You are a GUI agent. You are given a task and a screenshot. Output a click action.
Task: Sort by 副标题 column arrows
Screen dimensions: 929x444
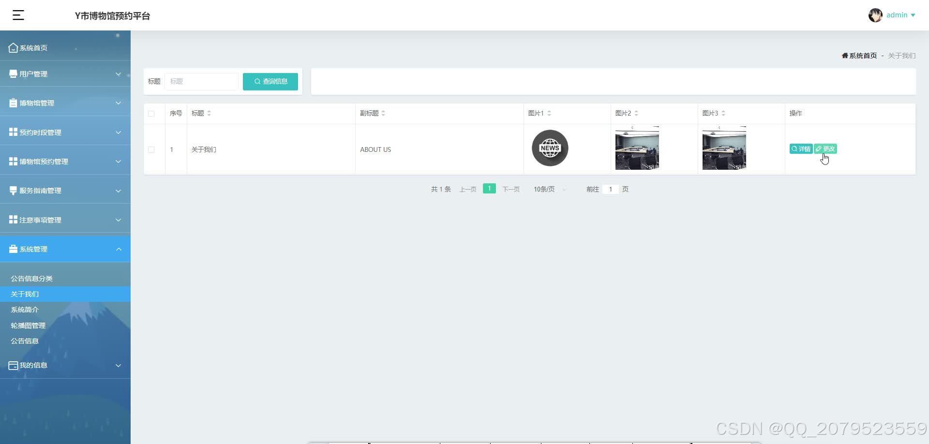tap(383, 113)
